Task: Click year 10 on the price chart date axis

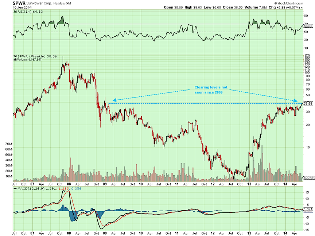Action: 141,184
